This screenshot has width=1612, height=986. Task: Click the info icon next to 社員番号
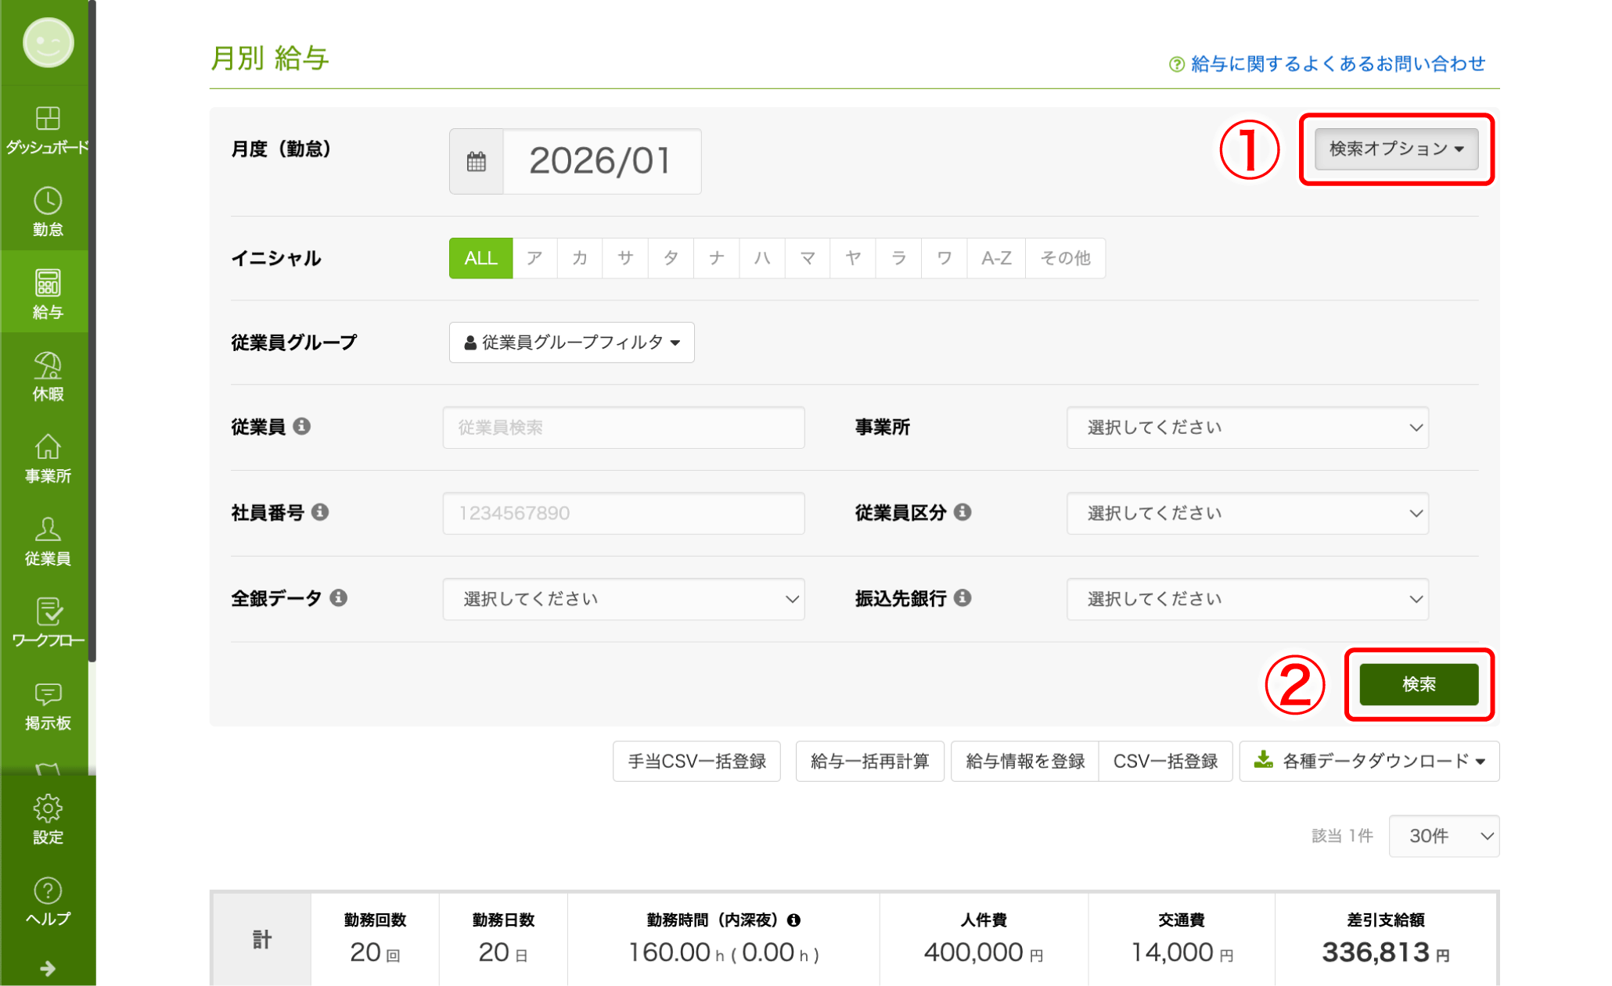(320, 512)
